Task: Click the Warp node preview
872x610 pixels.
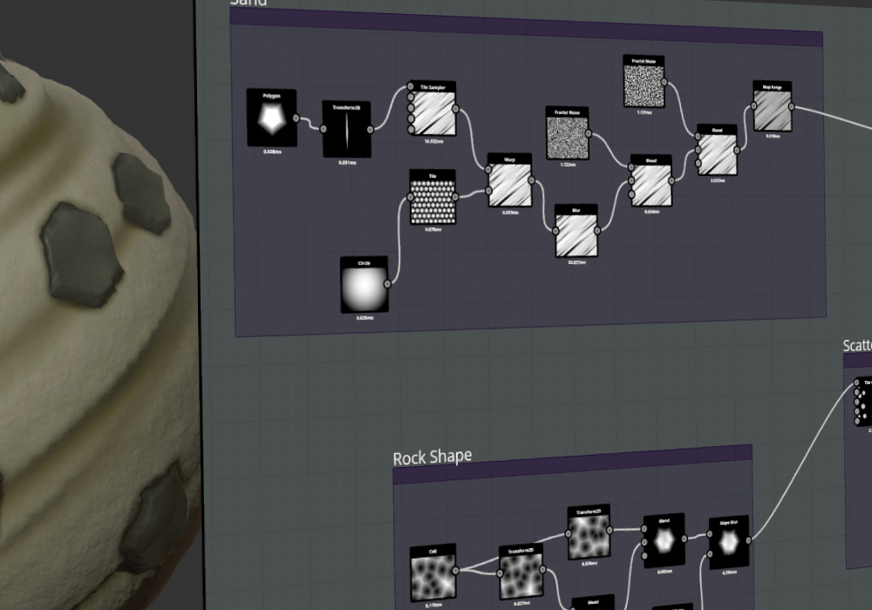Action: click(510, 185)
